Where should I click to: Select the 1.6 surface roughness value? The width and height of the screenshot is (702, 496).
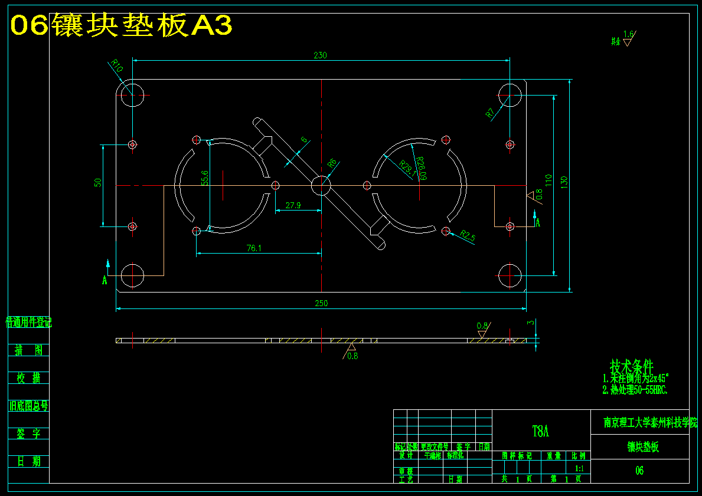tap(628, 34)
